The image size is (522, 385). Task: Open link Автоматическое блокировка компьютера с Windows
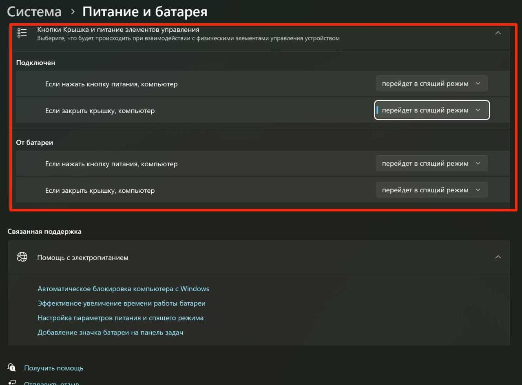123,289
